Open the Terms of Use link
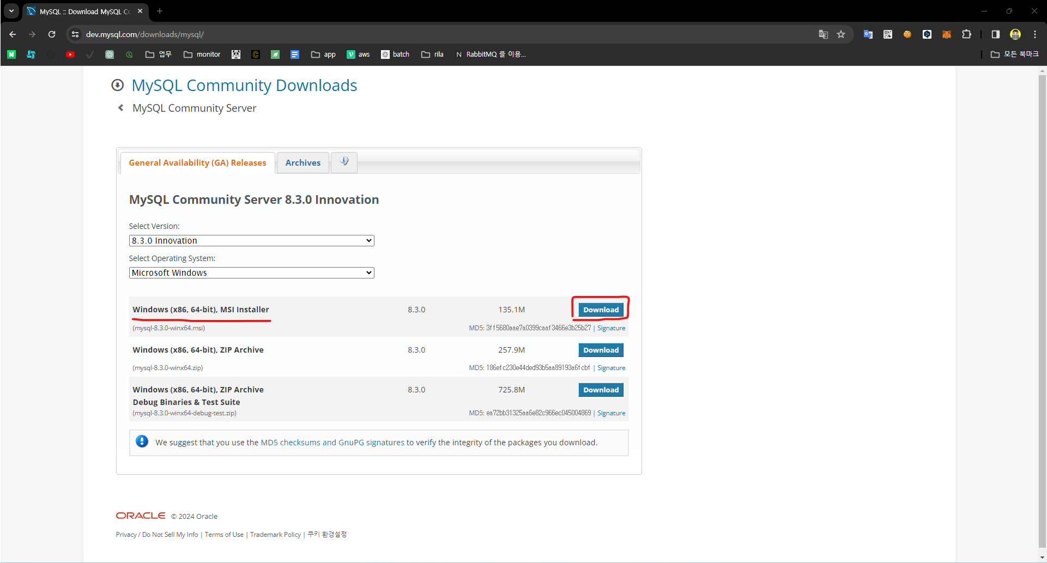This screenshot has height=563, width=1047. 224,535
